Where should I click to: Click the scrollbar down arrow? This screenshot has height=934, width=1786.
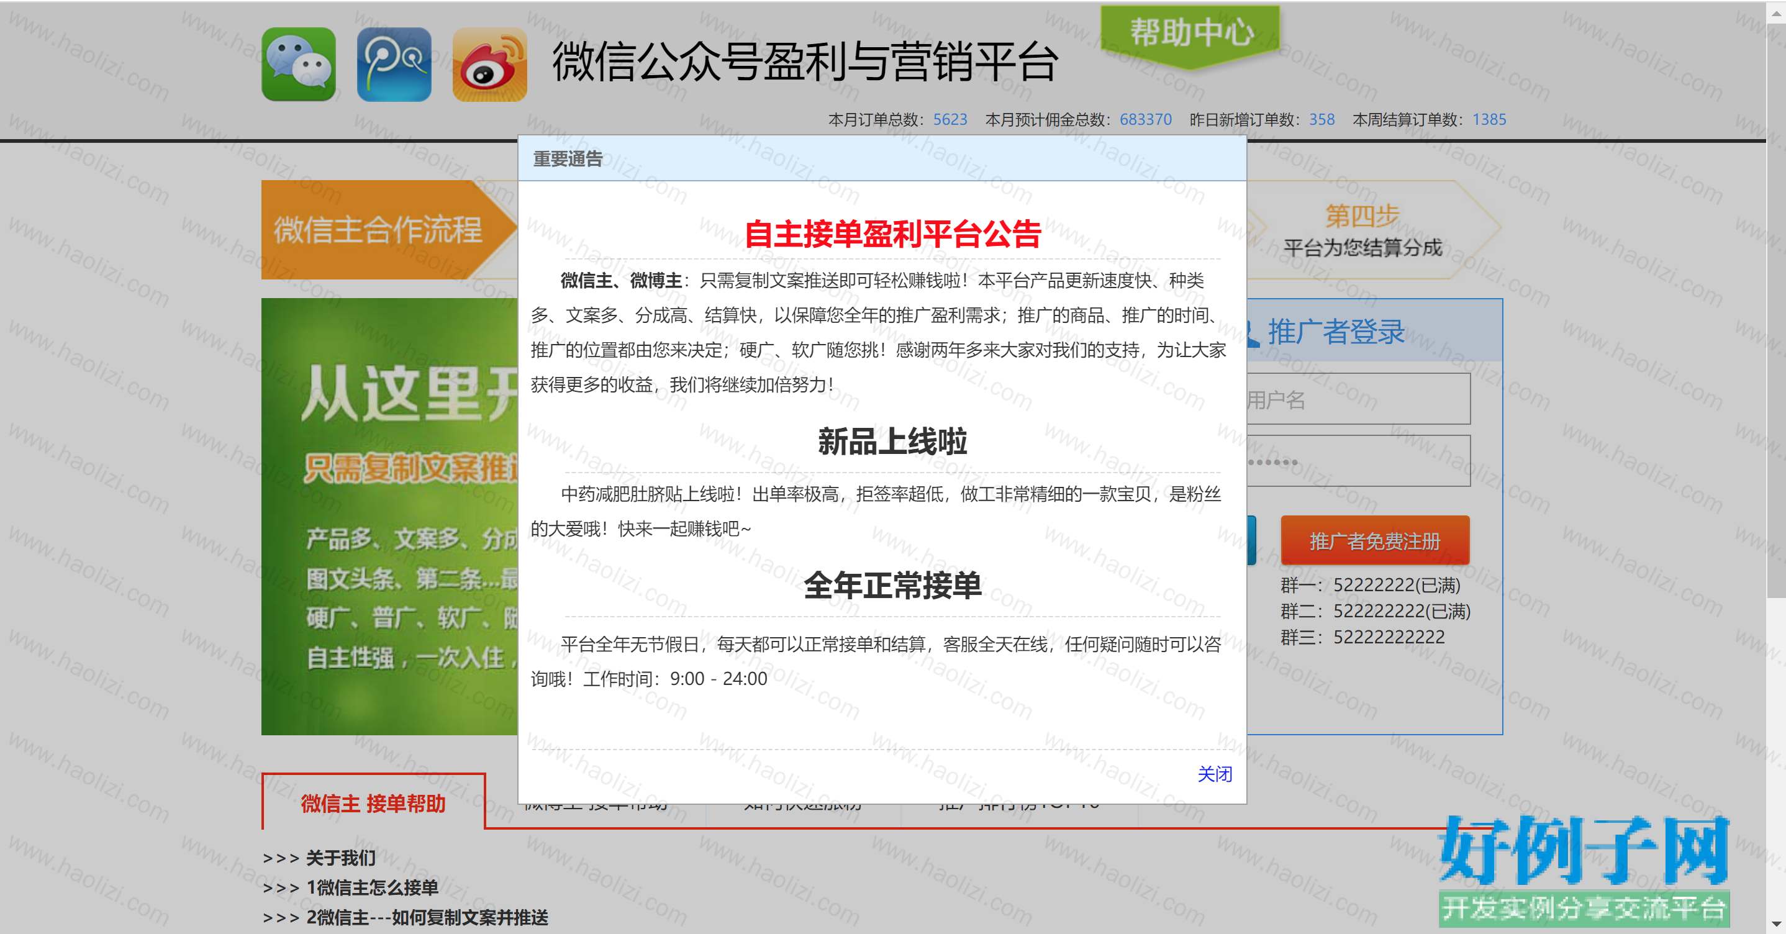coord(1776,923)
